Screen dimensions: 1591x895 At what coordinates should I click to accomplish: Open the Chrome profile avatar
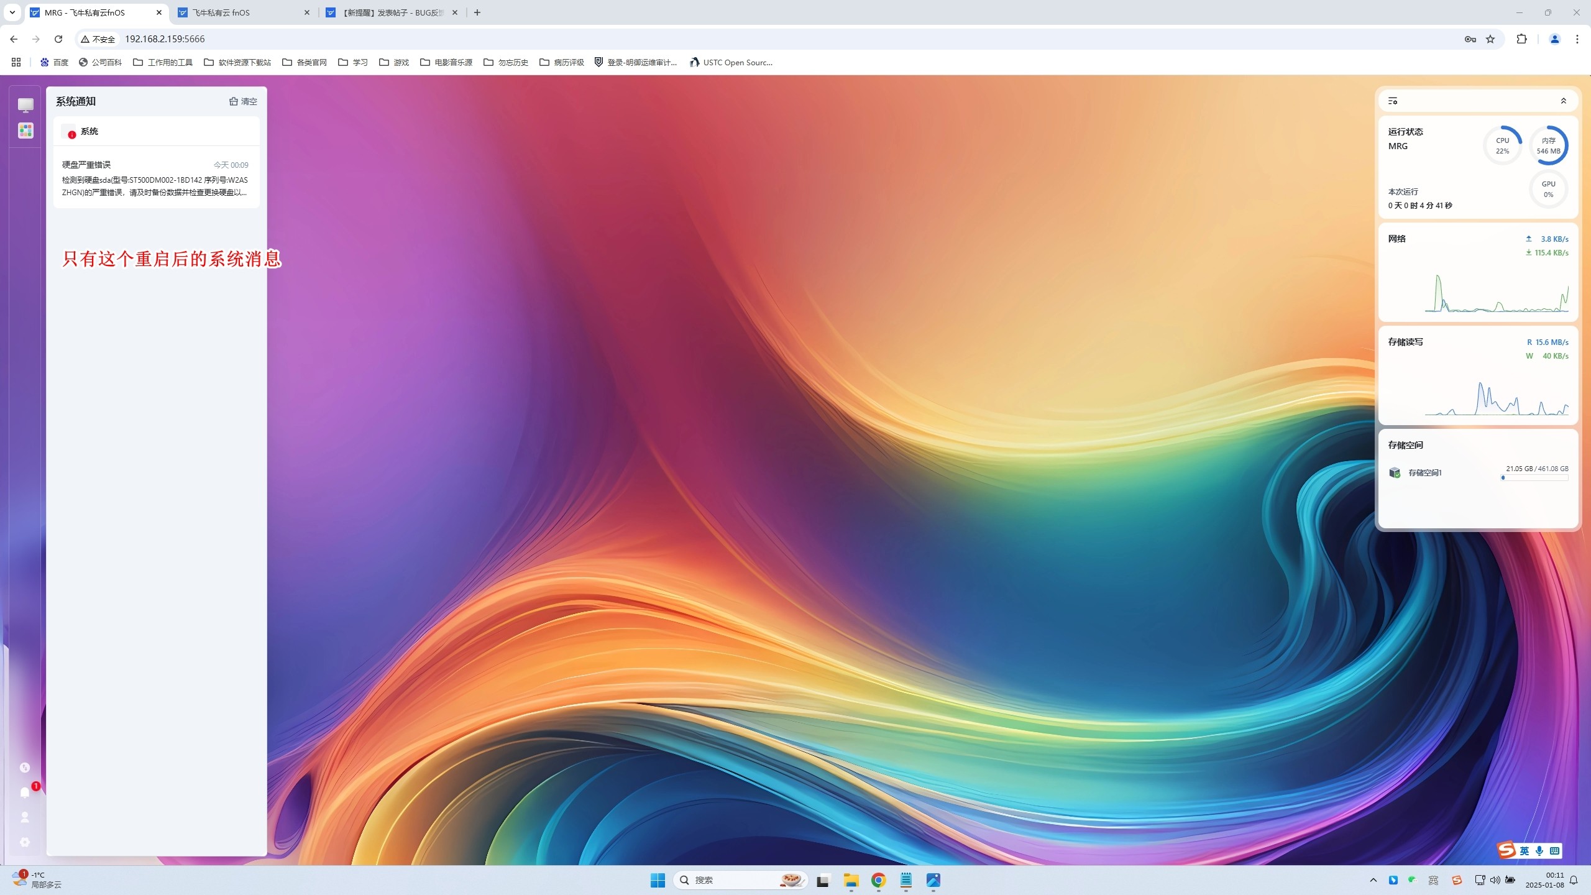(x=1555, y=39)
